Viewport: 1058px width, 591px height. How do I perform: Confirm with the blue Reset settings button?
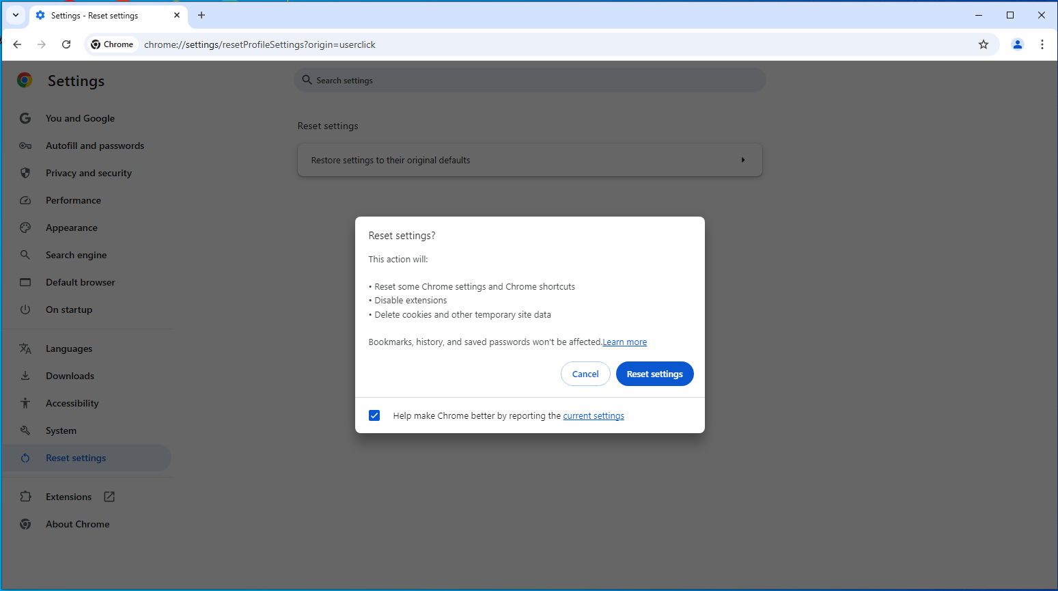click(655, 374)
